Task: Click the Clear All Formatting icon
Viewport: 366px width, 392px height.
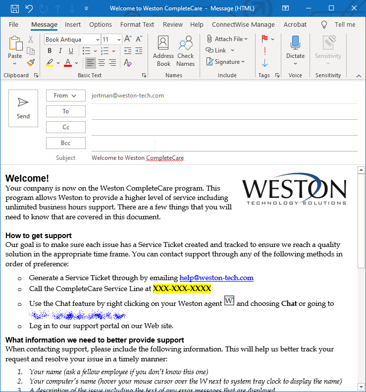Action: pyautogui.click(x=128, y=62)
